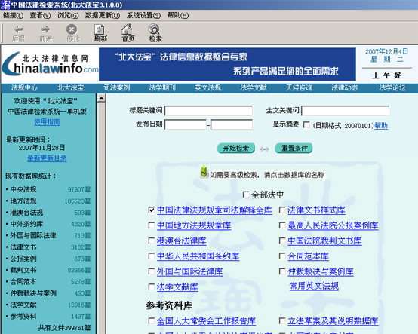The width and height of the screenshot is (418, 334).
Task: Switch to 天问咨询 nav tab
Action: tap(299, 88)
